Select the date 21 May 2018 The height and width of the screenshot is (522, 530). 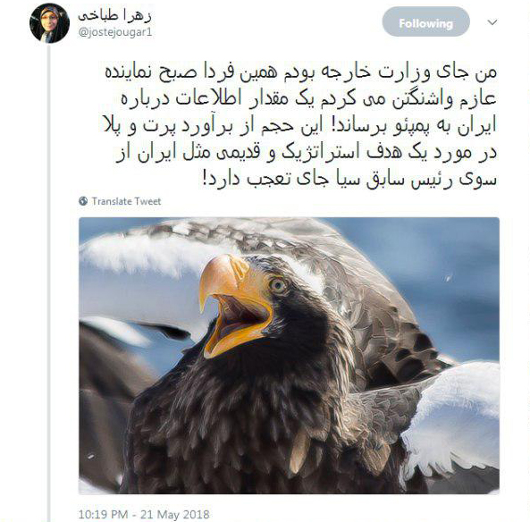click(175, 515)
